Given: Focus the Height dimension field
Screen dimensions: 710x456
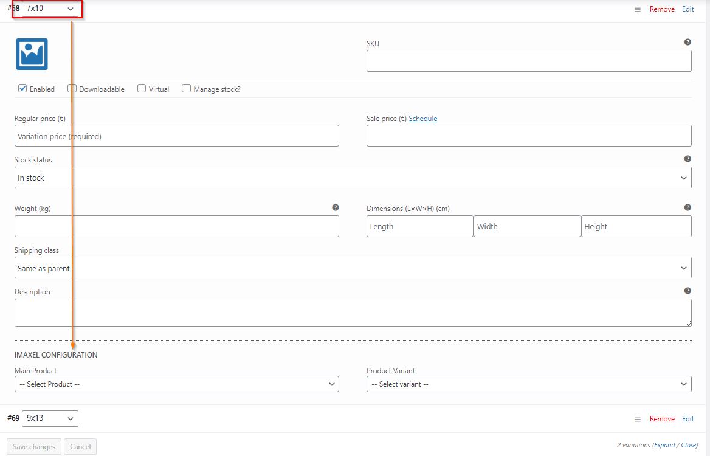Looking at the screenshot, I should point(636,226).
